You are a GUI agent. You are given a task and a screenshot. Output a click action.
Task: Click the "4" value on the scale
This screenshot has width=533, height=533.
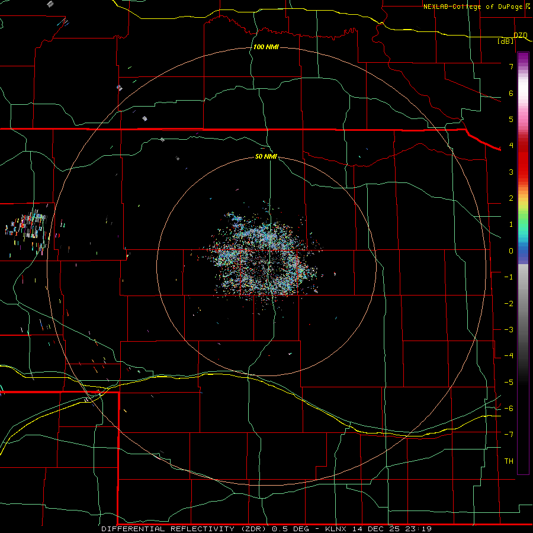click(511, 146)
